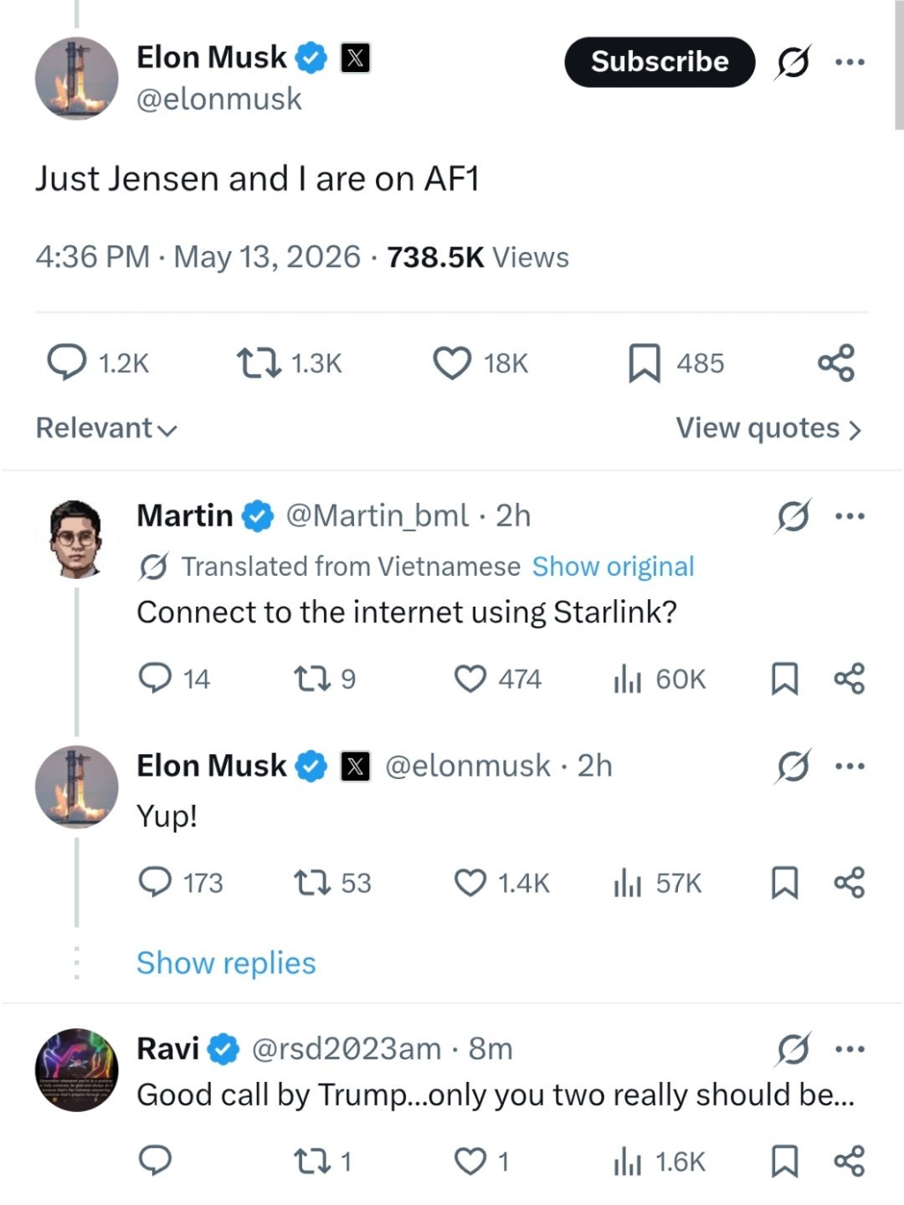Click Show original on Martin's translated reply

(614, 567)
